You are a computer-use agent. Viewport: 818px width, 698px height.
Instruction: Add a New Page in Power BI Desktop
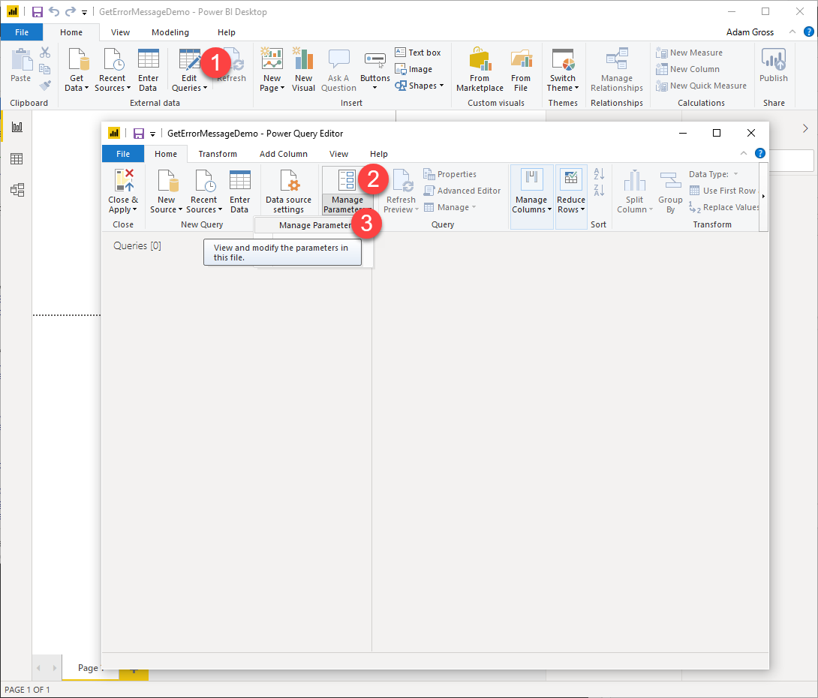272,70
